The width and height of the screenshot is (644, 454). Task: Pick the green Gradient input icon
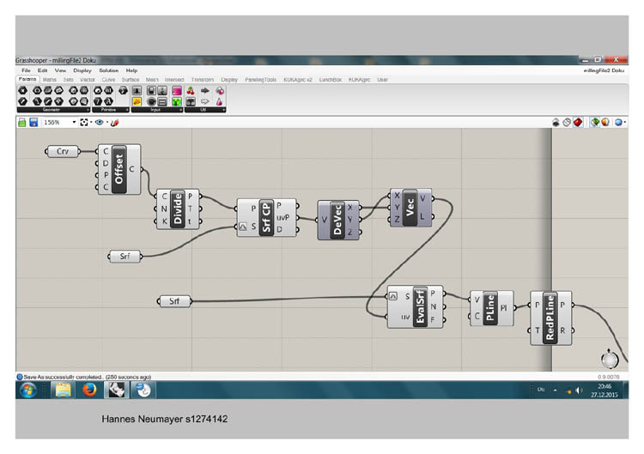coord(177,101)
